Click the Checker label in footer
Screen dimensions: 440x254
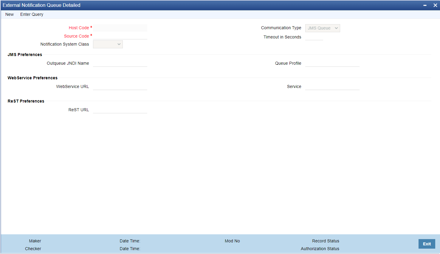pyautogui.click(x=33, y=249)
